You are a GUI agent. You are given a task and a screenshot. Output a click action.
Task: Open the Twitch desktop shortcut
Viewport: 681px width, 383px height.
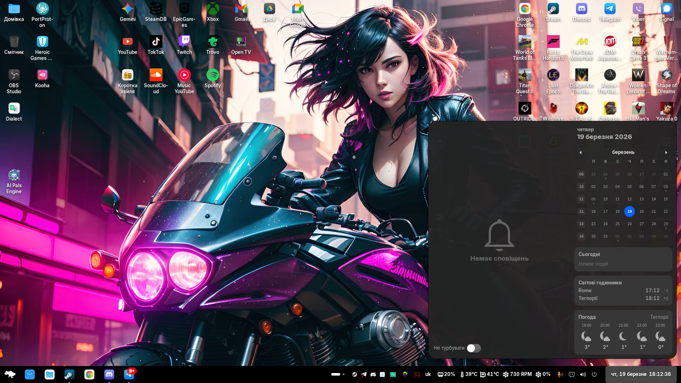184,42
